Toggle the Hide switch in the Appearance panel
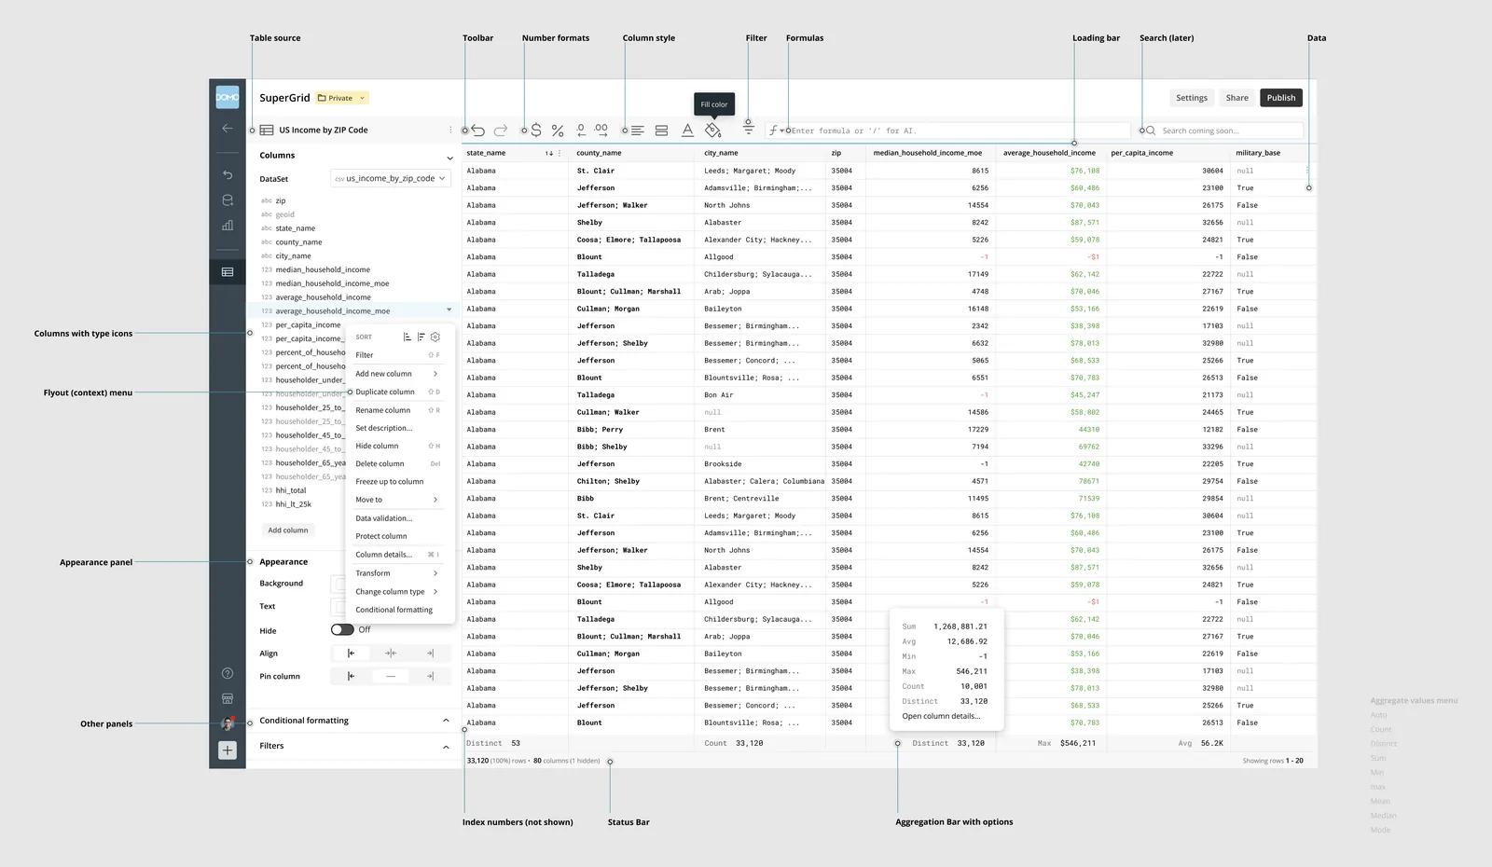This screenshot has height=867, width=1492. [342, 629]
